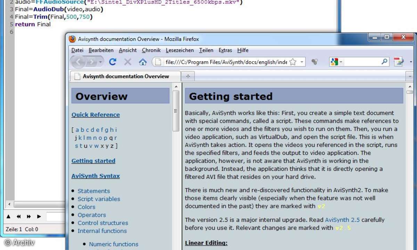This screenshot has width=417, height=250.
Task: Jump to letter 's' in the index
Action: 76,146
